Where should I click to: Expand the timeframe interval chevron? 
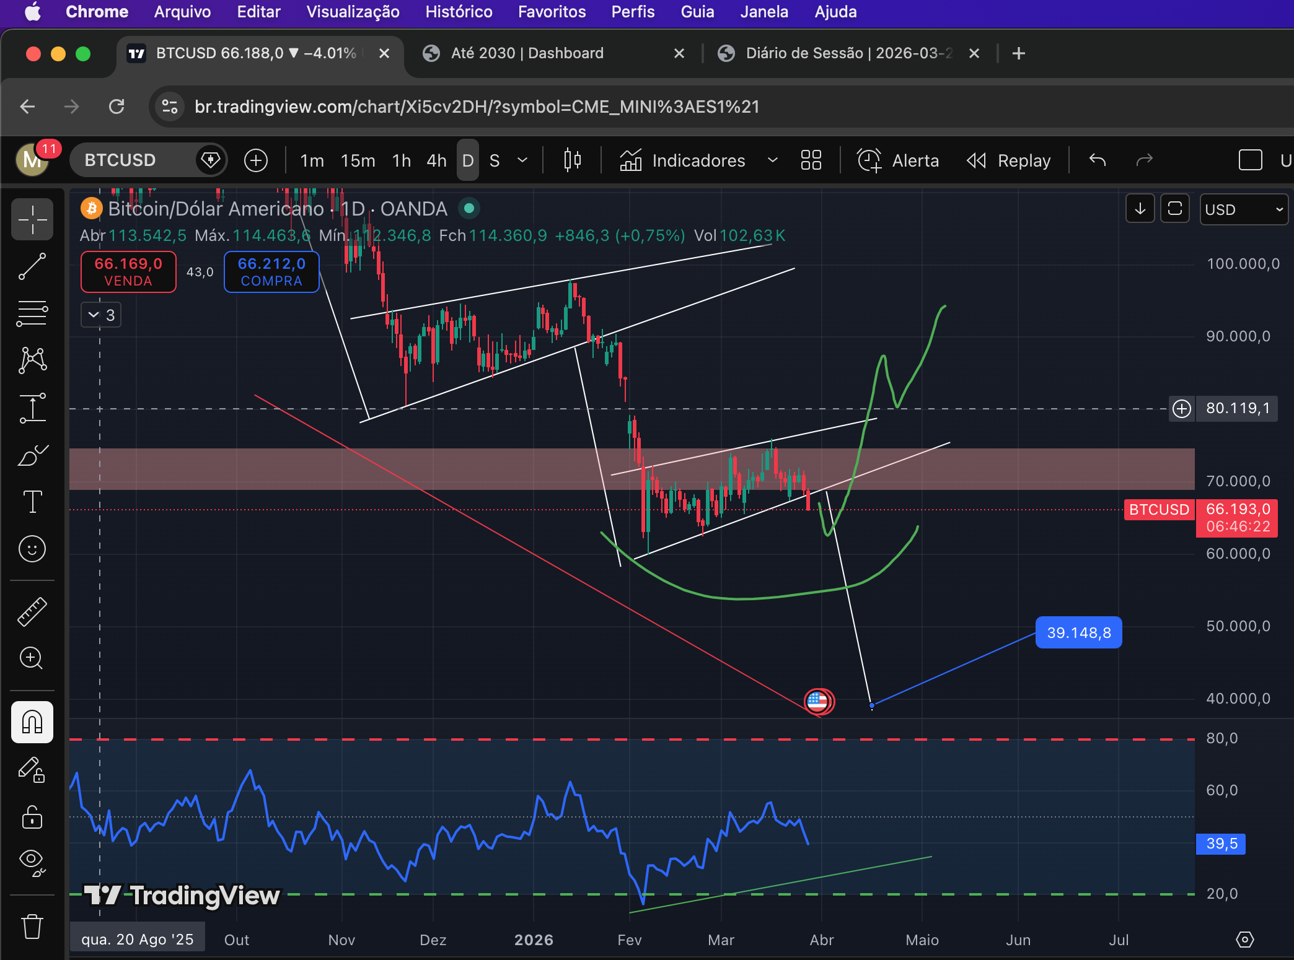(x=522, y=160)
